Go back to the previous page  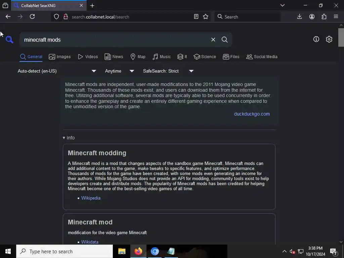click(8, 17)
